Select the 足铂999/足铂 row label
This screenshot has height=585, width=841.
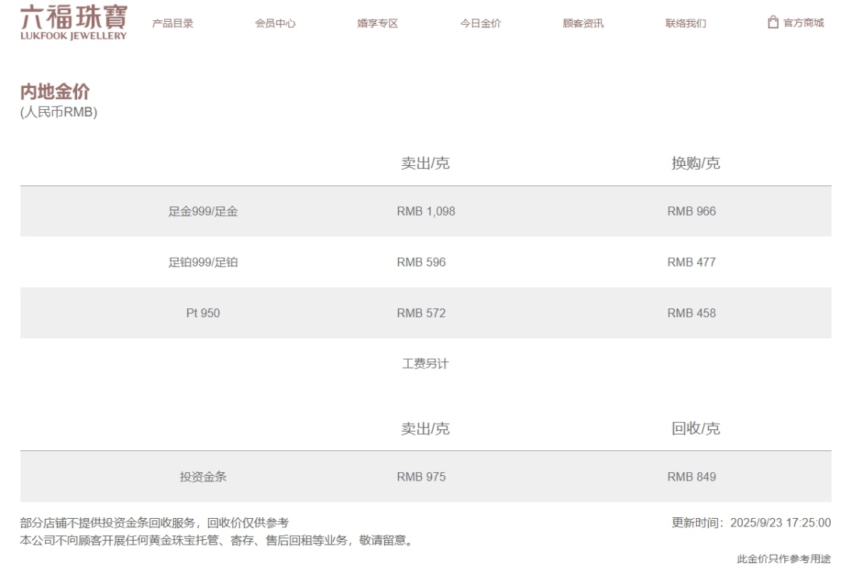(x=203, y=263)
